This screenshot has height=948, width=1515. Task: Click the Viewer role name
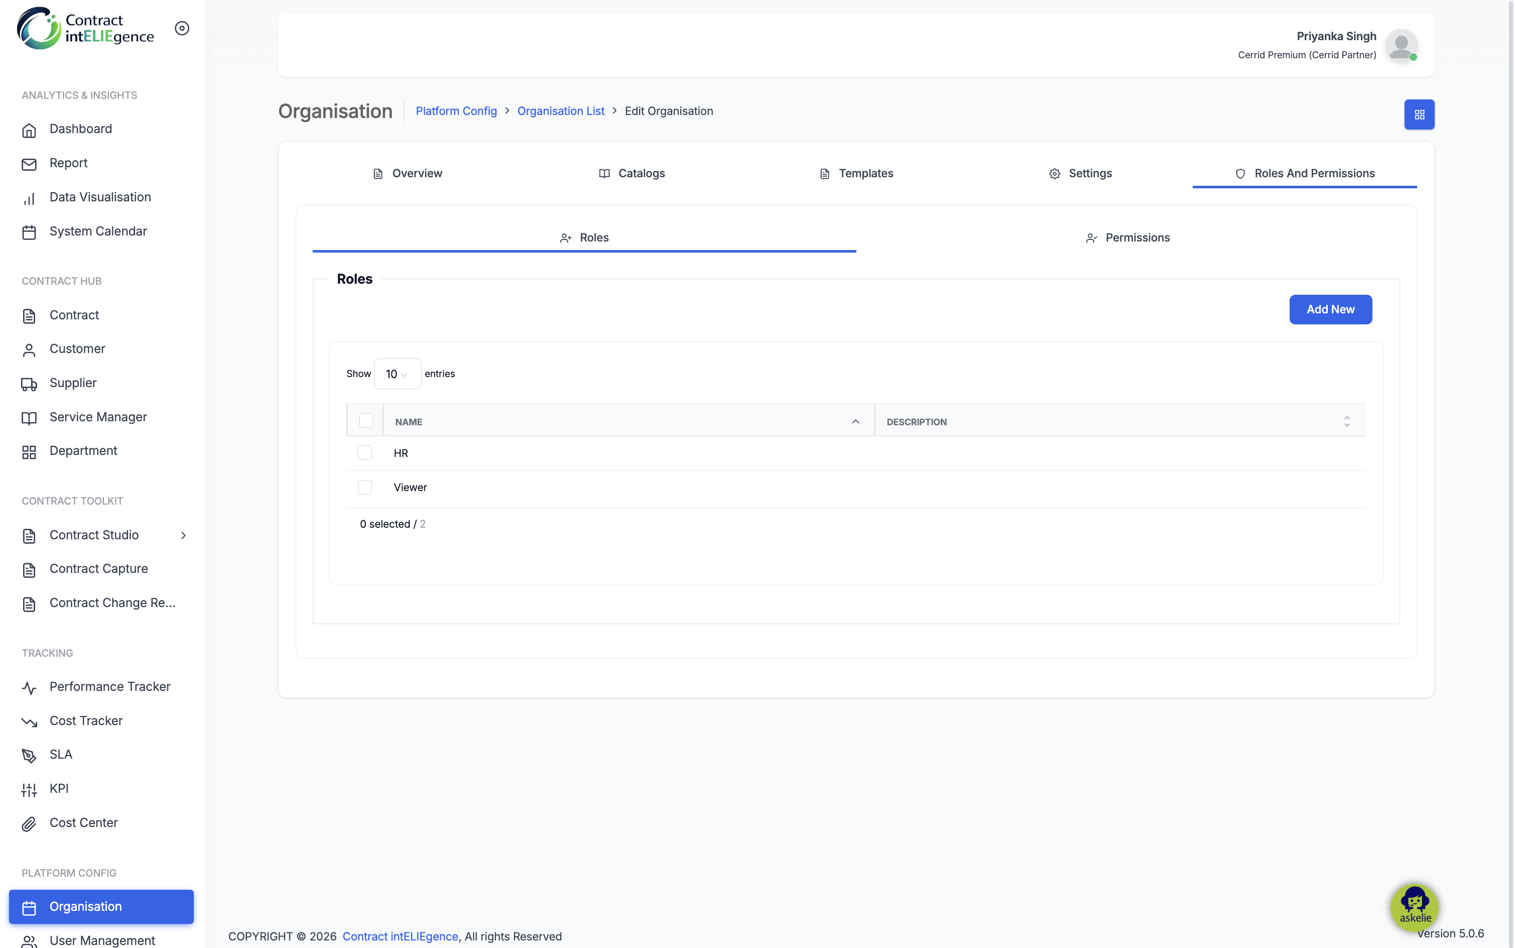click(410, 487)
